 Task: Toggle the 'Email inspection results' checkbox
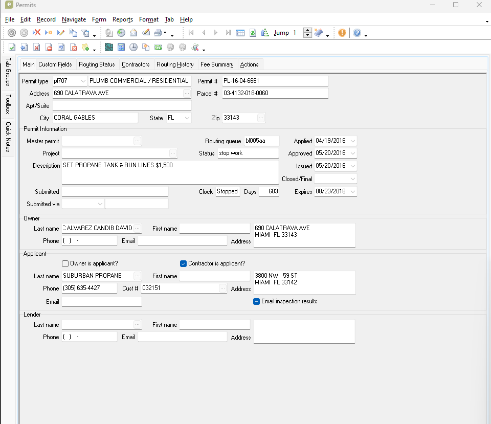pos(257,302)
